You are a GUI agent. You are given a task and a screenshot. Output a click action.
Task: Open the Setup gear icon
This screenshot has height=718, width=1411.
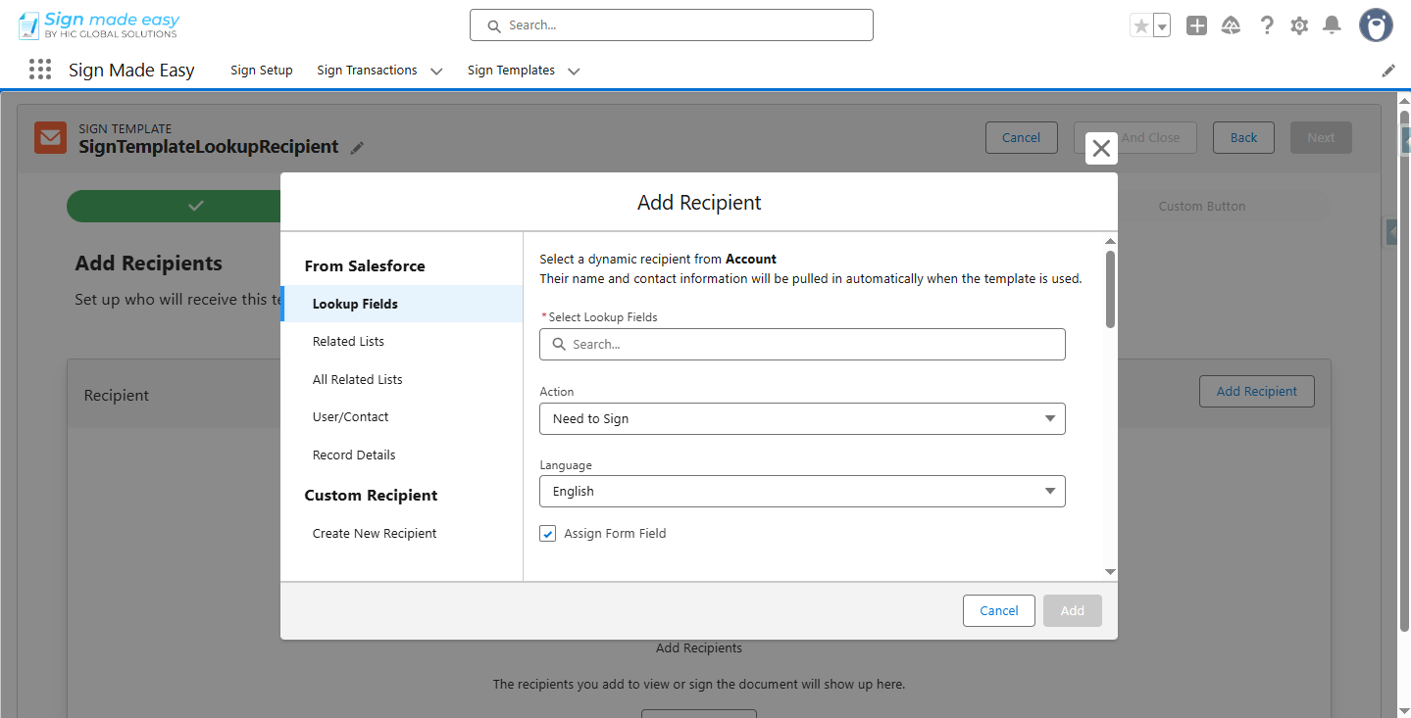(1299, 26)
